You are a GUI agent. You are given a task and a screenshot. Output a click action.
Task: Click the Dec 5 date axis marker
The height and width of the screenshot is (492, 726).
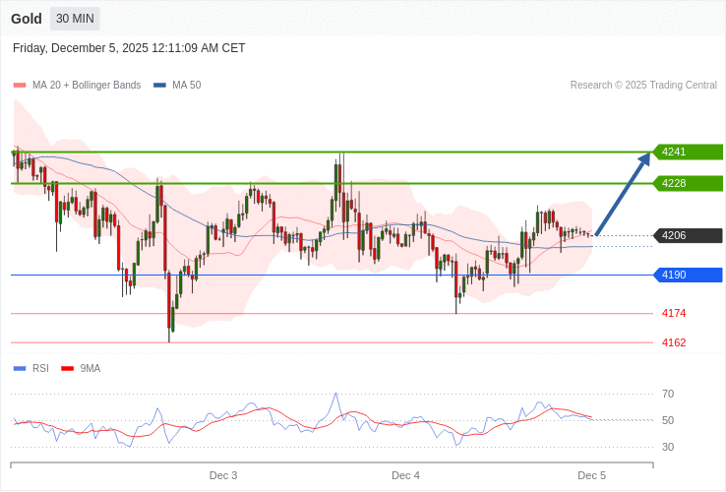591,475
